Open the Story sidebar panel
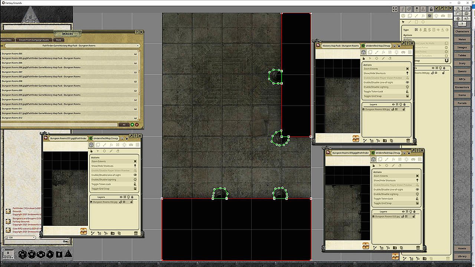The width and height of the screenshot is (475, 267). coord(462,63)
